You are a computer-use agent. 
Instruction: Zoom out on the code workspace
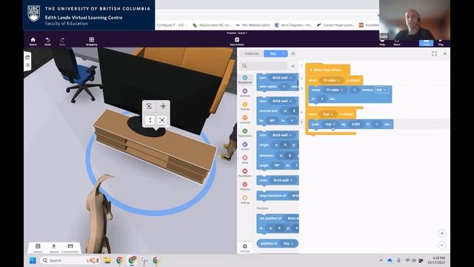(x=442, y=245)
